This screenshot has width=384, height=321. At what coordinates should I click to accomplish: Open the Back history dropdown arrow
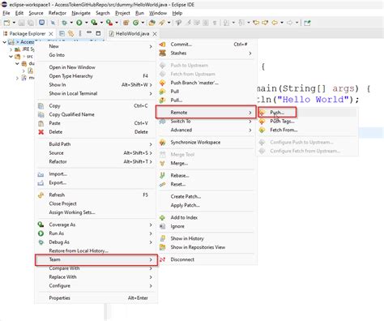pos(282,23)
